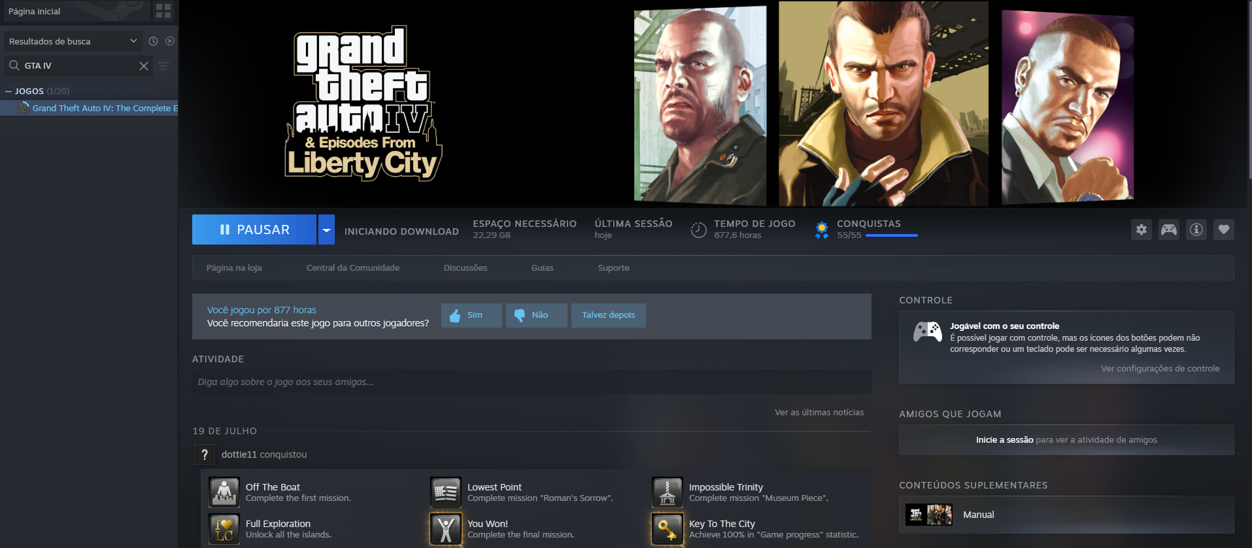Open the Manual supplementary content
Screen dimensions: 1252x548
[x=1066, y=515]
